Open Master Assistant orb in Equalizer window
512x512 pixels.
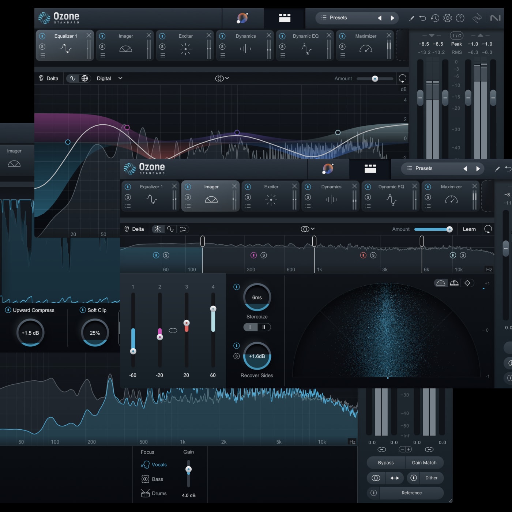point(242,18)
